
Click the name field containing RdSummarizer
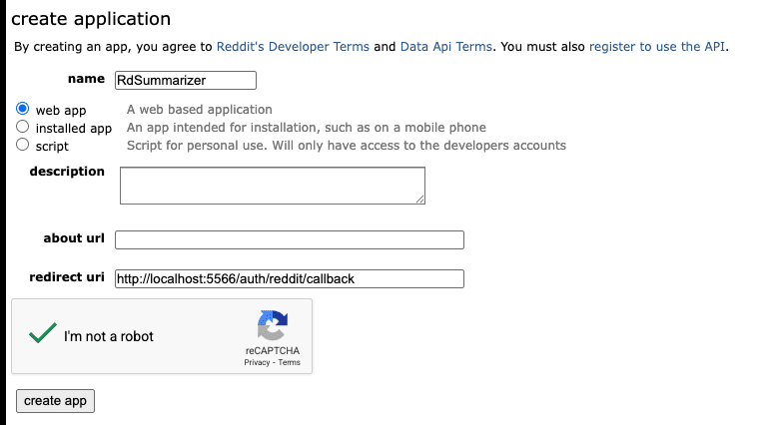coord(186,80)
